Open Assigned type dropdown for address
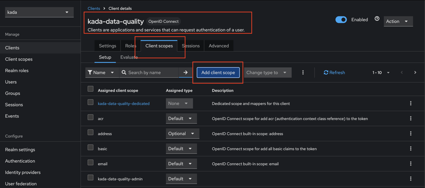Screen dimensions: 425x188 181,134
